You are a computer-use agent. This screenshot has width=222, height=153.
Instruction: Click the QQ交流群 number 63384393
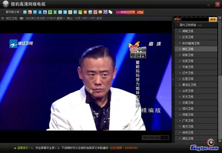pos(131,148)
